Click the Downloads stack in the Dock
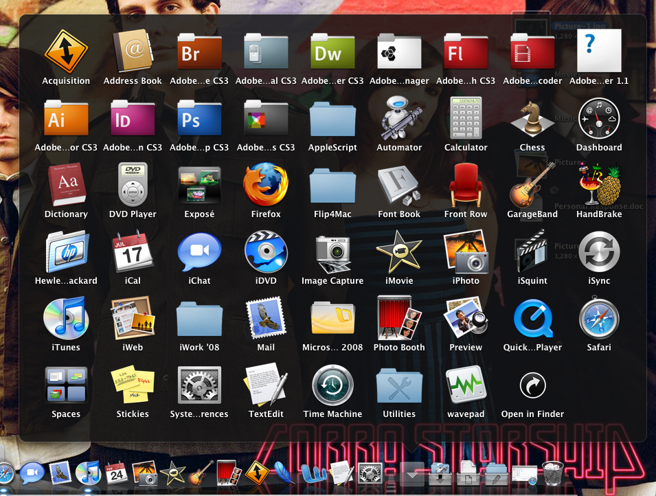This screenshot has width=656, height=496. [x=440, y=473]
